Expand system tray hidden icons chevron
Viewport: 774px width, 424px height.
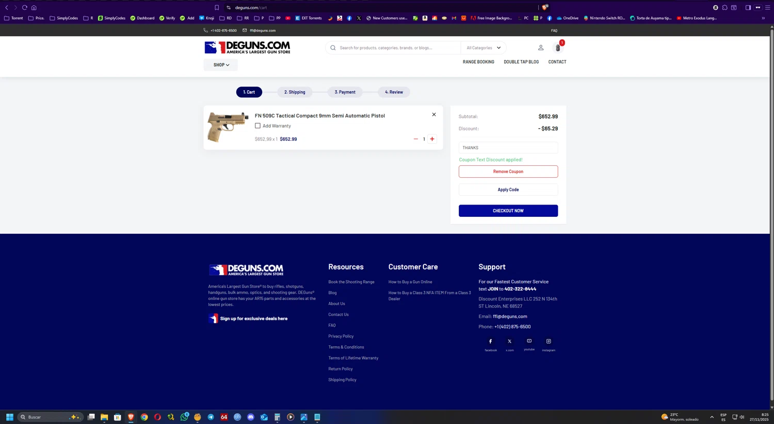click(x=712, y=417)
